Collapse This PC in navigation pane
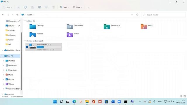 coord(2,56)
